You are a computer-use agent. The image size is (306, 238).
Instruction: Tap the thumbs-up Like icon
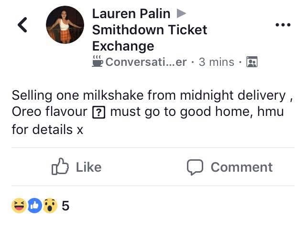click(60, 166)
